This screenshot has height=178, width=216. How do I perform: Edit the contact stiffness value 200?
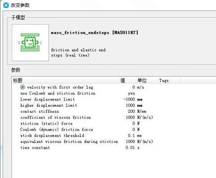click(131, 111)
